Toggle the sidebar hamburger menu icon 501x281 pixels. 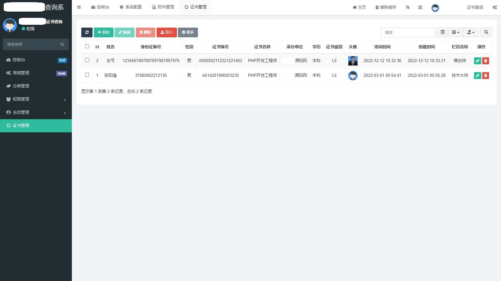click(x=79, y=7)
